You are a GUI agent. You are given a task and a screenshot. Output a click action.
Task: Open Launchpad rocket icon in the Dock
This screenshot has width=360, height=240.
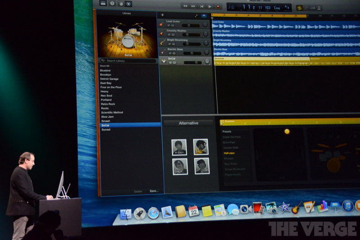[140, 213]
